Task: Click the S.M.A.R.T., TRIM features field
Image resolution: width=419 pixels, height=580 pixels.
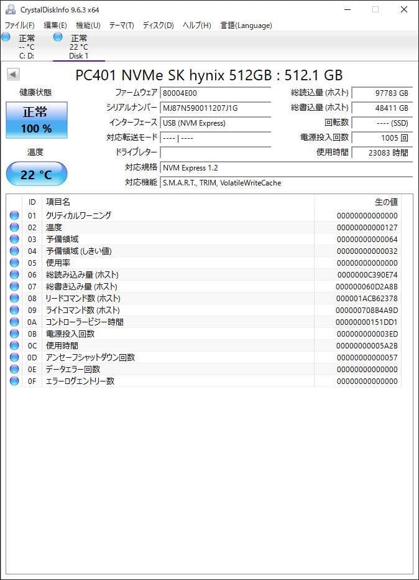Action: (287, 183)
